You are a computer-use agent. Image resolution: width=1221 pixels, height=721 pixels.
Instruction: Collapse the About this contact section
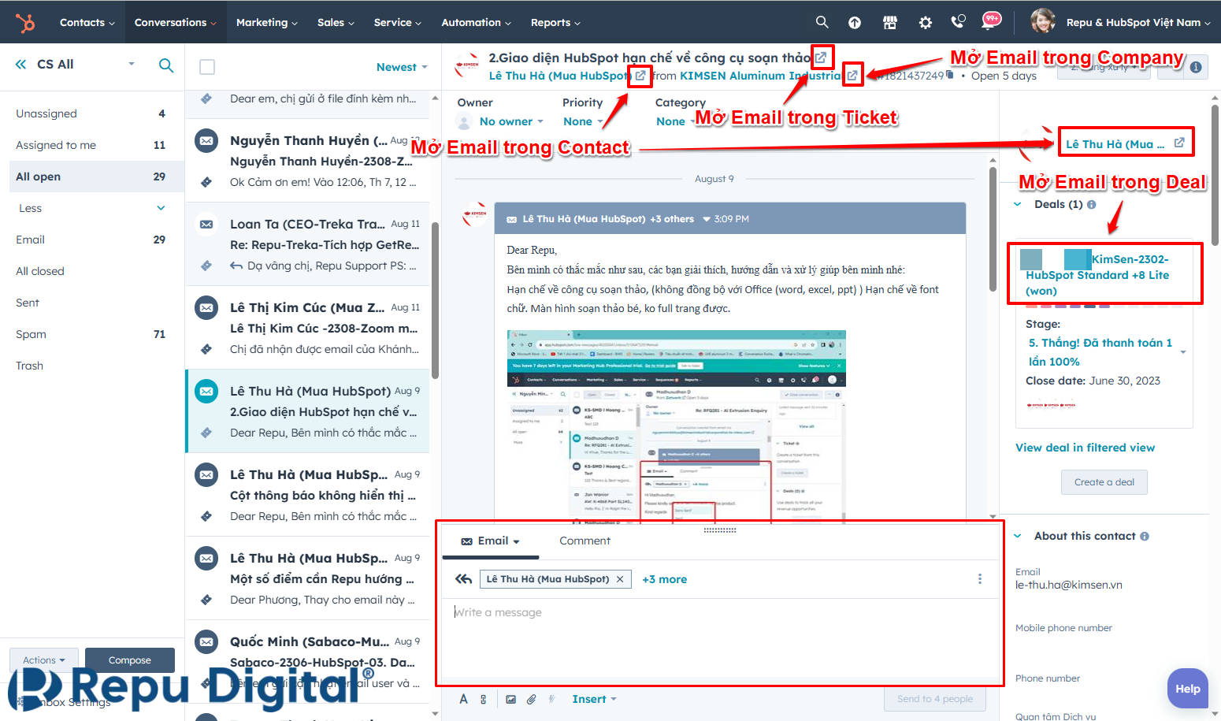pos(1018,536)
